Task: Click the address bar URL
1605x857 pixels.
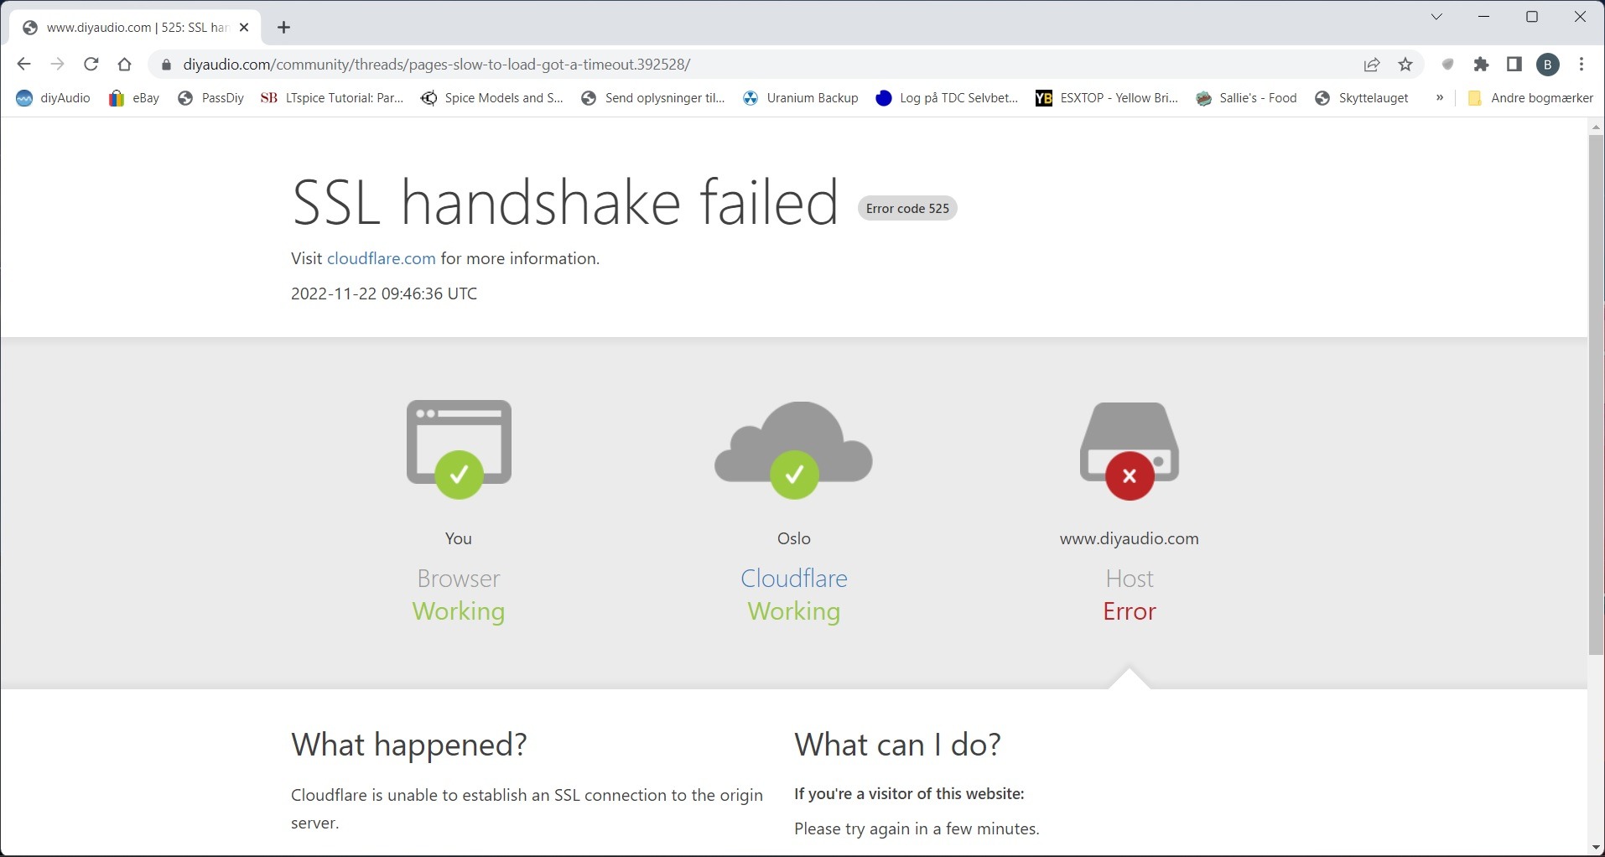Action: point(437,65)
